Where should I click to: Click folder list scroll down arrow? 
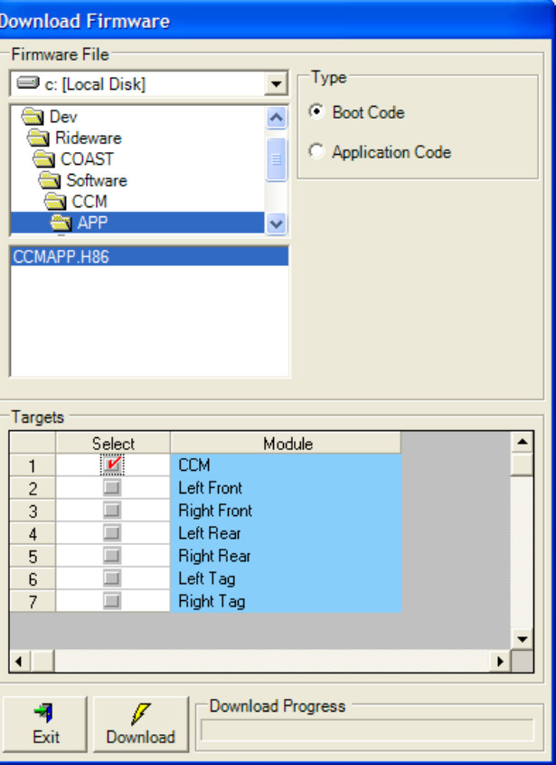277,224
